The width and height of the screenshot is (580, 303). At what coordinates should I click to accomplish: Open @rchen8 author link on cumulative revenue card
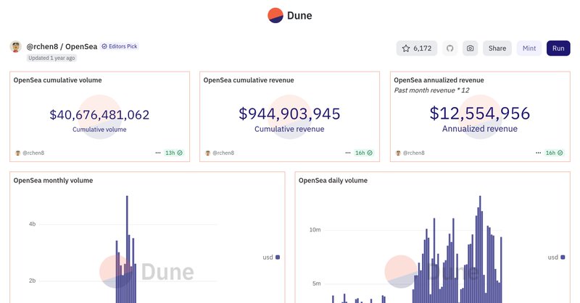(220, 153)
